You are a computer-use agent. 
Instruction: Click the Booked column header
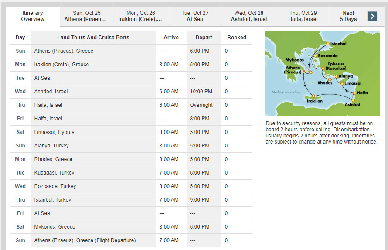(x=237, y=38)
